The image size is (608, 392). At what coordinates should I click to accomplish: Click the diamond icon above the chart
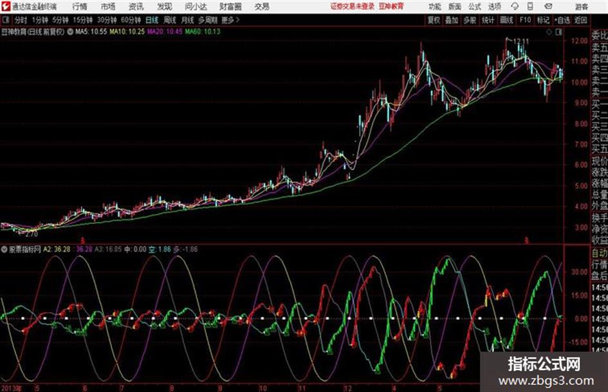click(x=549, y=32)
